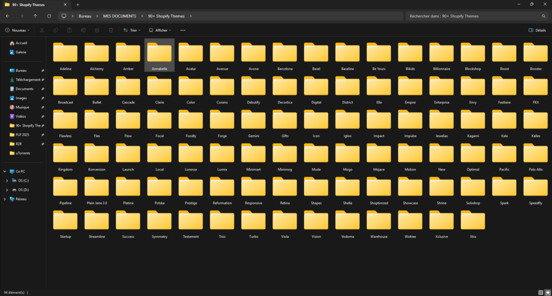The image size is (552, 296).
Task: Open Musique in the sidebar
Action: [22, 107]
